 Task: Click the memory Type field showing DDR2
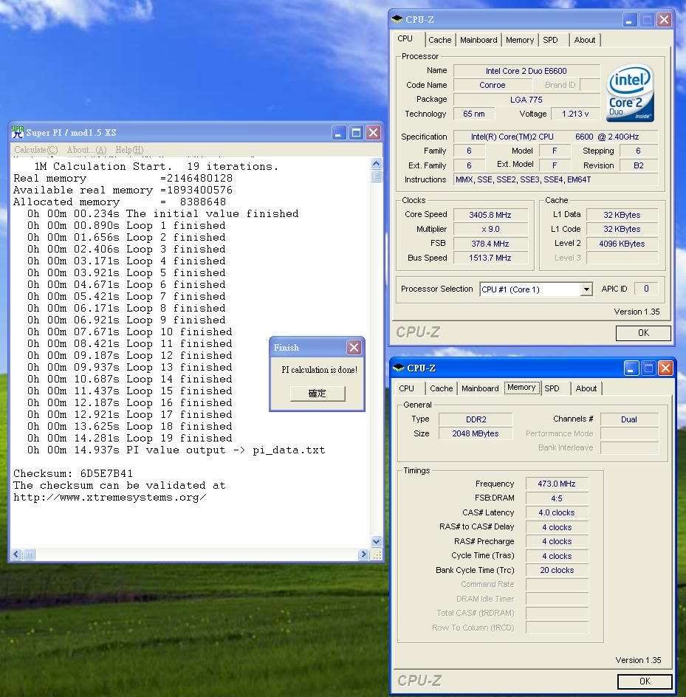point(476,419)
